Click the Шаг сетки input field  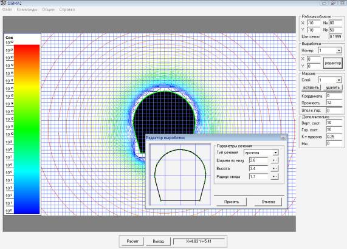tap(335, 36)
